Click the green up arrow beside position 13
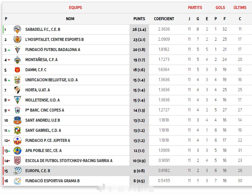This screenshot has width=252, height=194. point(9,151)
